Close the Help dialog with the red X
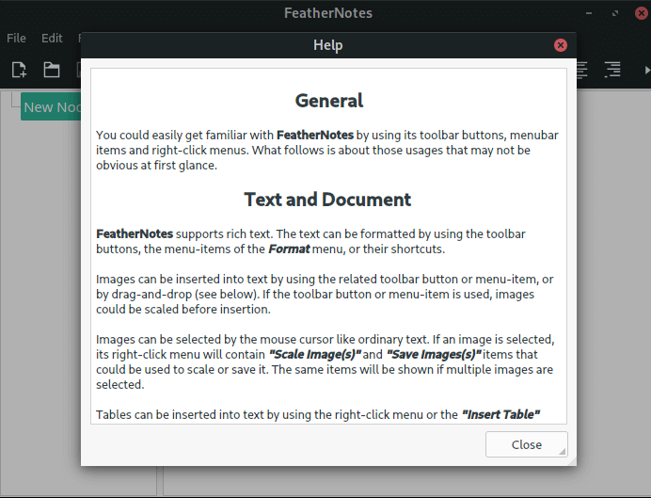Viewport: 651px width, 498px height. (x=561, y=45)
